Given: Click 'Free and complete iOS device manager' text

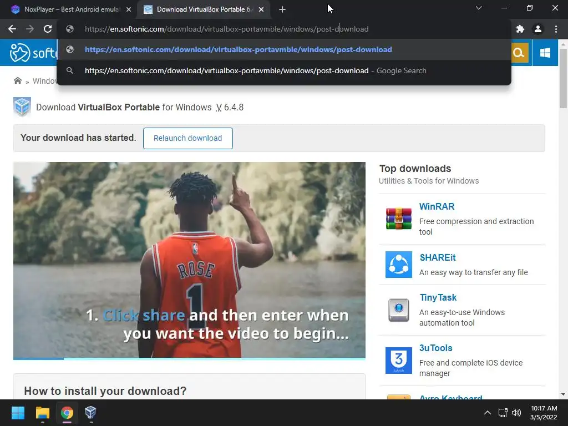Looking at the screenshot, I should point(471,368).
